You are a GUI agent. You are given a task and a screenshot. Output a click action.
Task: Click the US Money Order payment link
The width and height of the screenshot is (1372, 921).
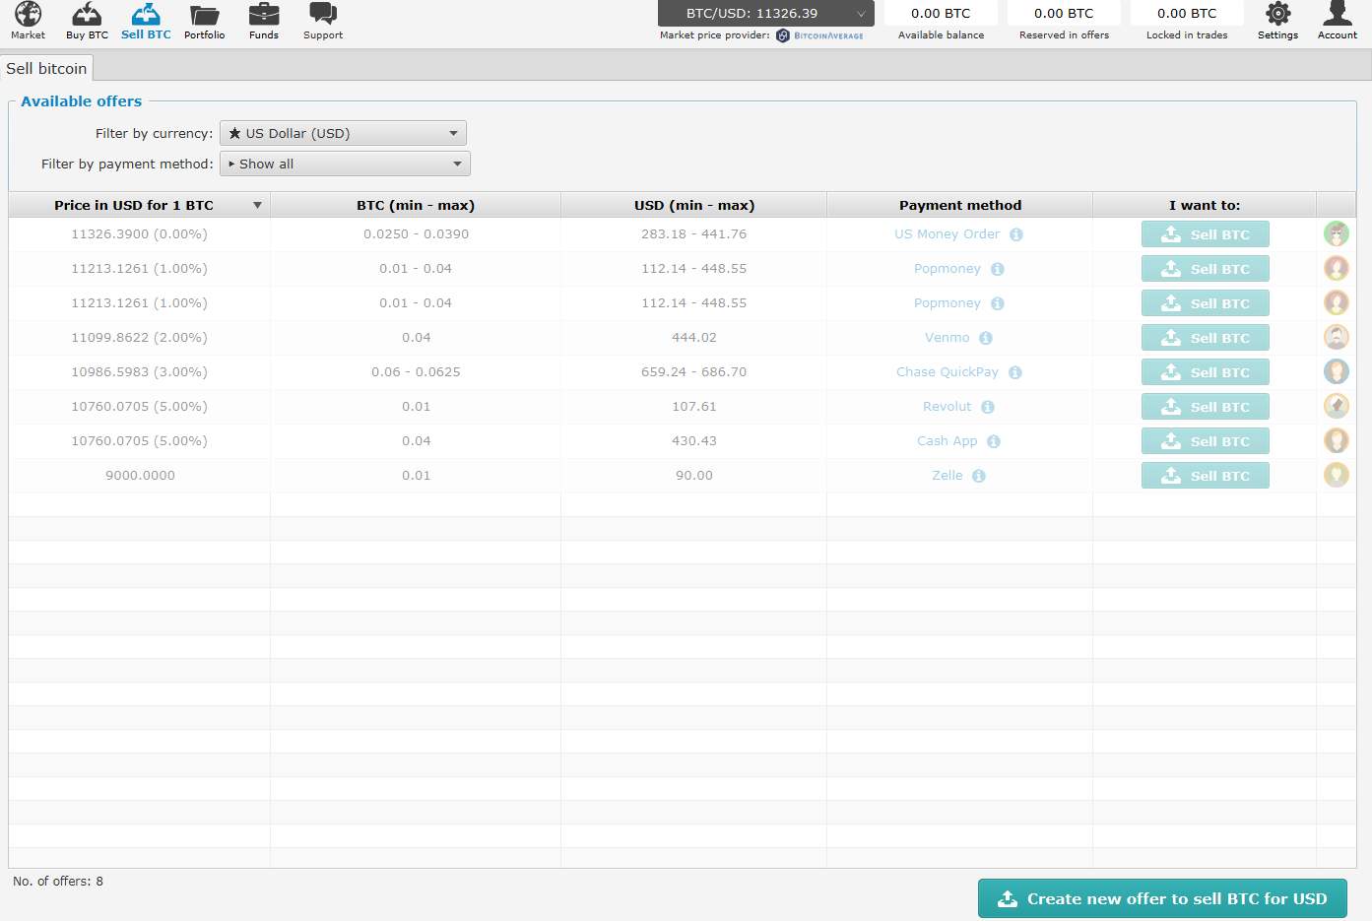pyautogui.click(x=947, y=234)
